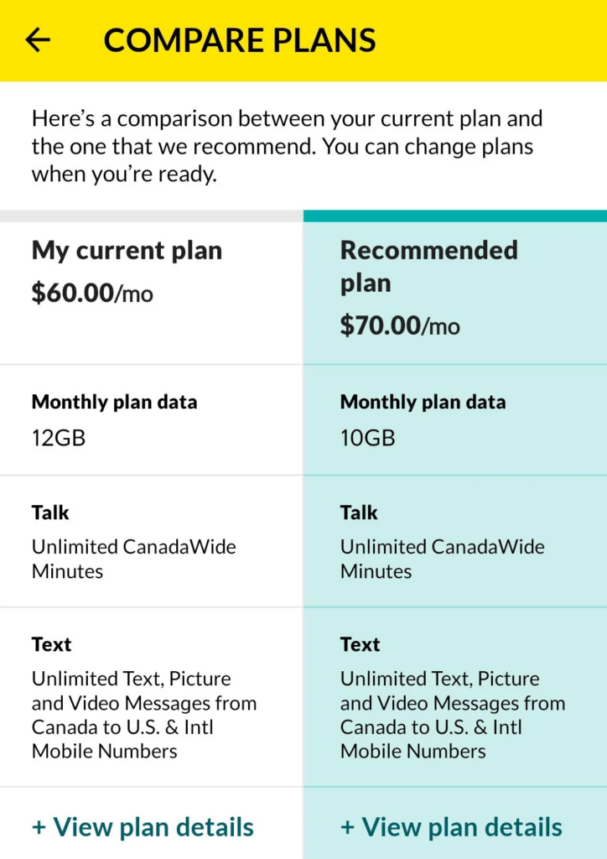Tap the $70.00/mo recommended plan price
This screenshot has width=607, height=859.
tap(400, 325)
